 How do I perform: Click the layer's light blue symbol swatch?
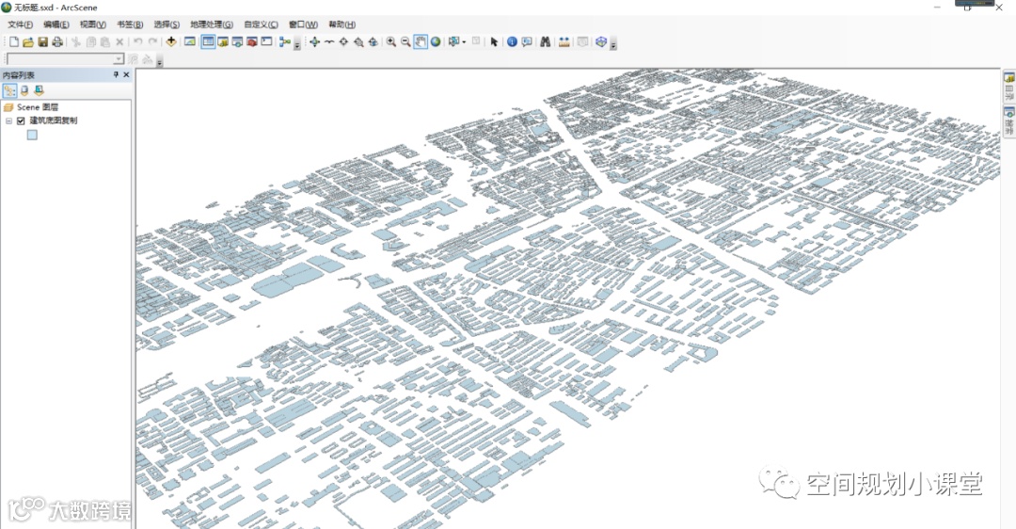(x=32, y=135)
